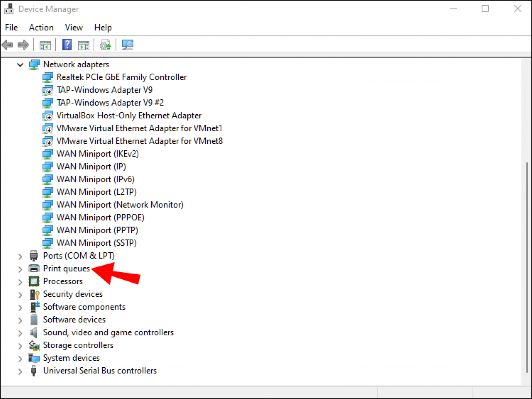This screenshot has height=399, width=532.
Task: Click the Forward navigation arrow
Action: [x=23, y=44]
